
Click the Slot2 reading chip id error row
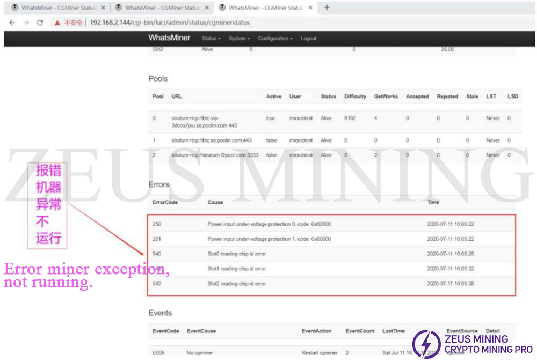[x=236, y=284]
